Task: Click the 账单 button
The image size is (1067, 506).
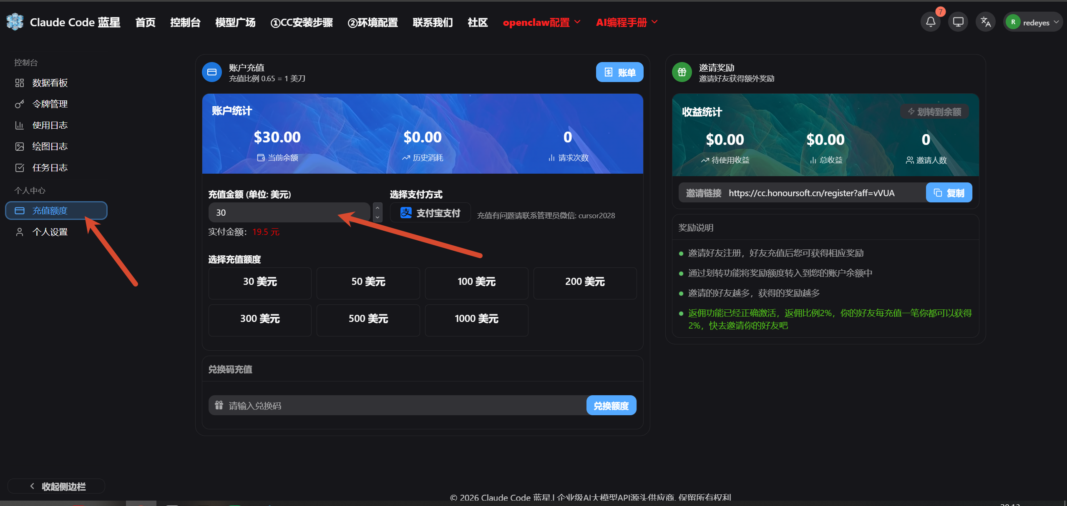Action: [619, 72]
